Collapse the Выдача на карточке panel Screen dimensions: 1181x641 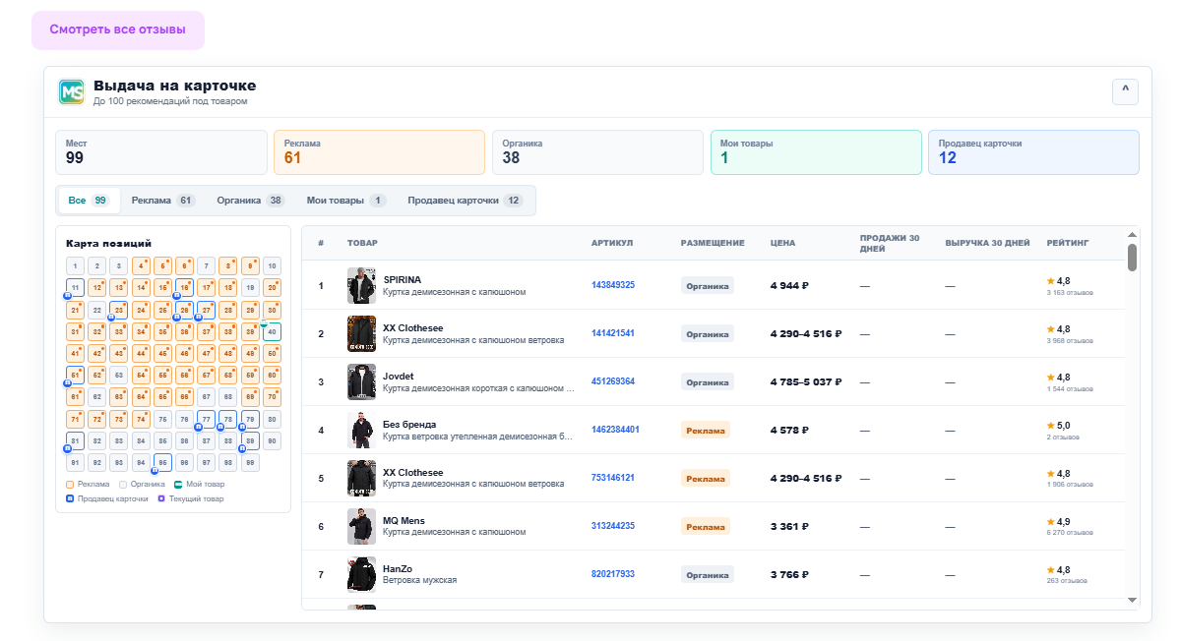tap(1125, 91)
